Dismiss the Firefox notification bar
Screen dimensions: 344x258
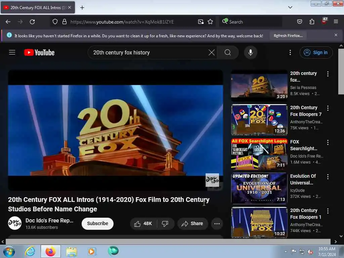tap(336, 35)
